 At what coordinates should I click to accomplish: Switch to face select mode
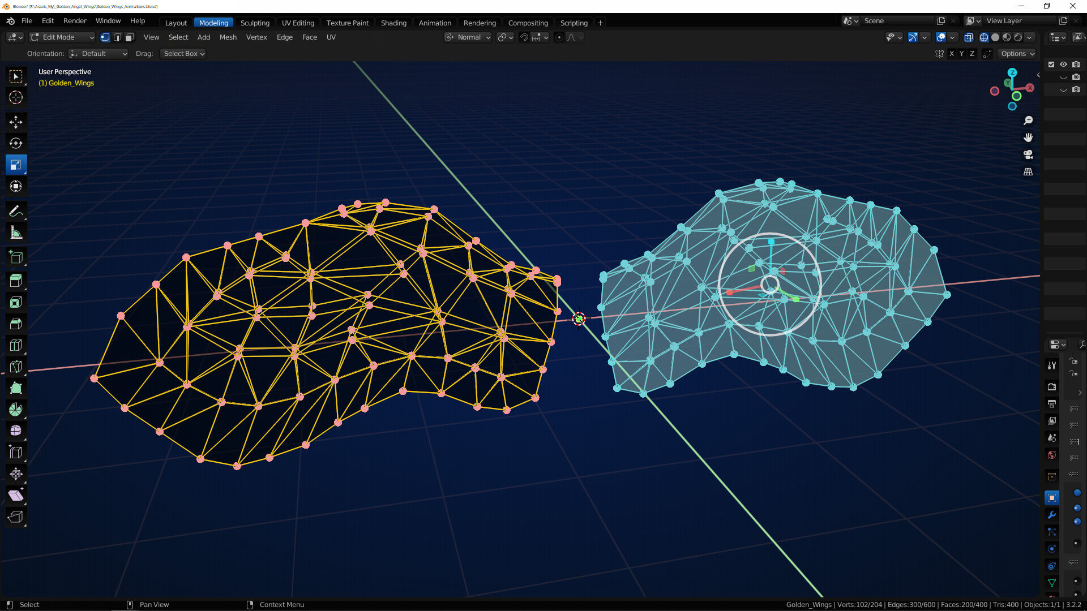(129, 37)
